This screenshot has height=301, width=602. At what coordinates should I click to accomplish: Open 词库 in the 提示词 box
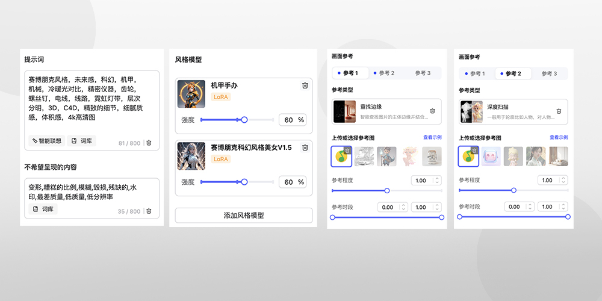pos(82,141)
